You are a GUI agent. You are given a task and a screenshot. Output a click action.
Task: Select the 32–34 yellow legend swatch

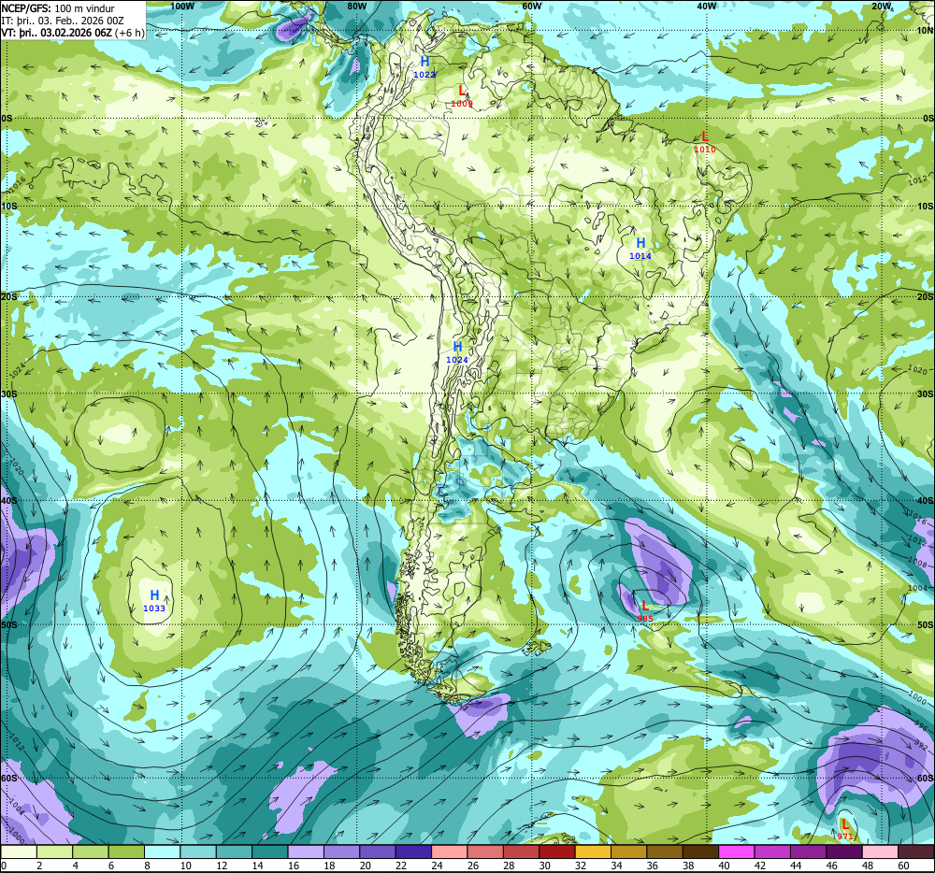pos(593,852)
